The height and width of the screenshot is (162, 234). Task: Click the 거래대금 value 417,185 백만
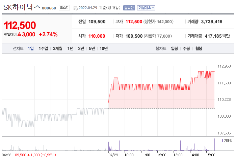tap(217, 36)
